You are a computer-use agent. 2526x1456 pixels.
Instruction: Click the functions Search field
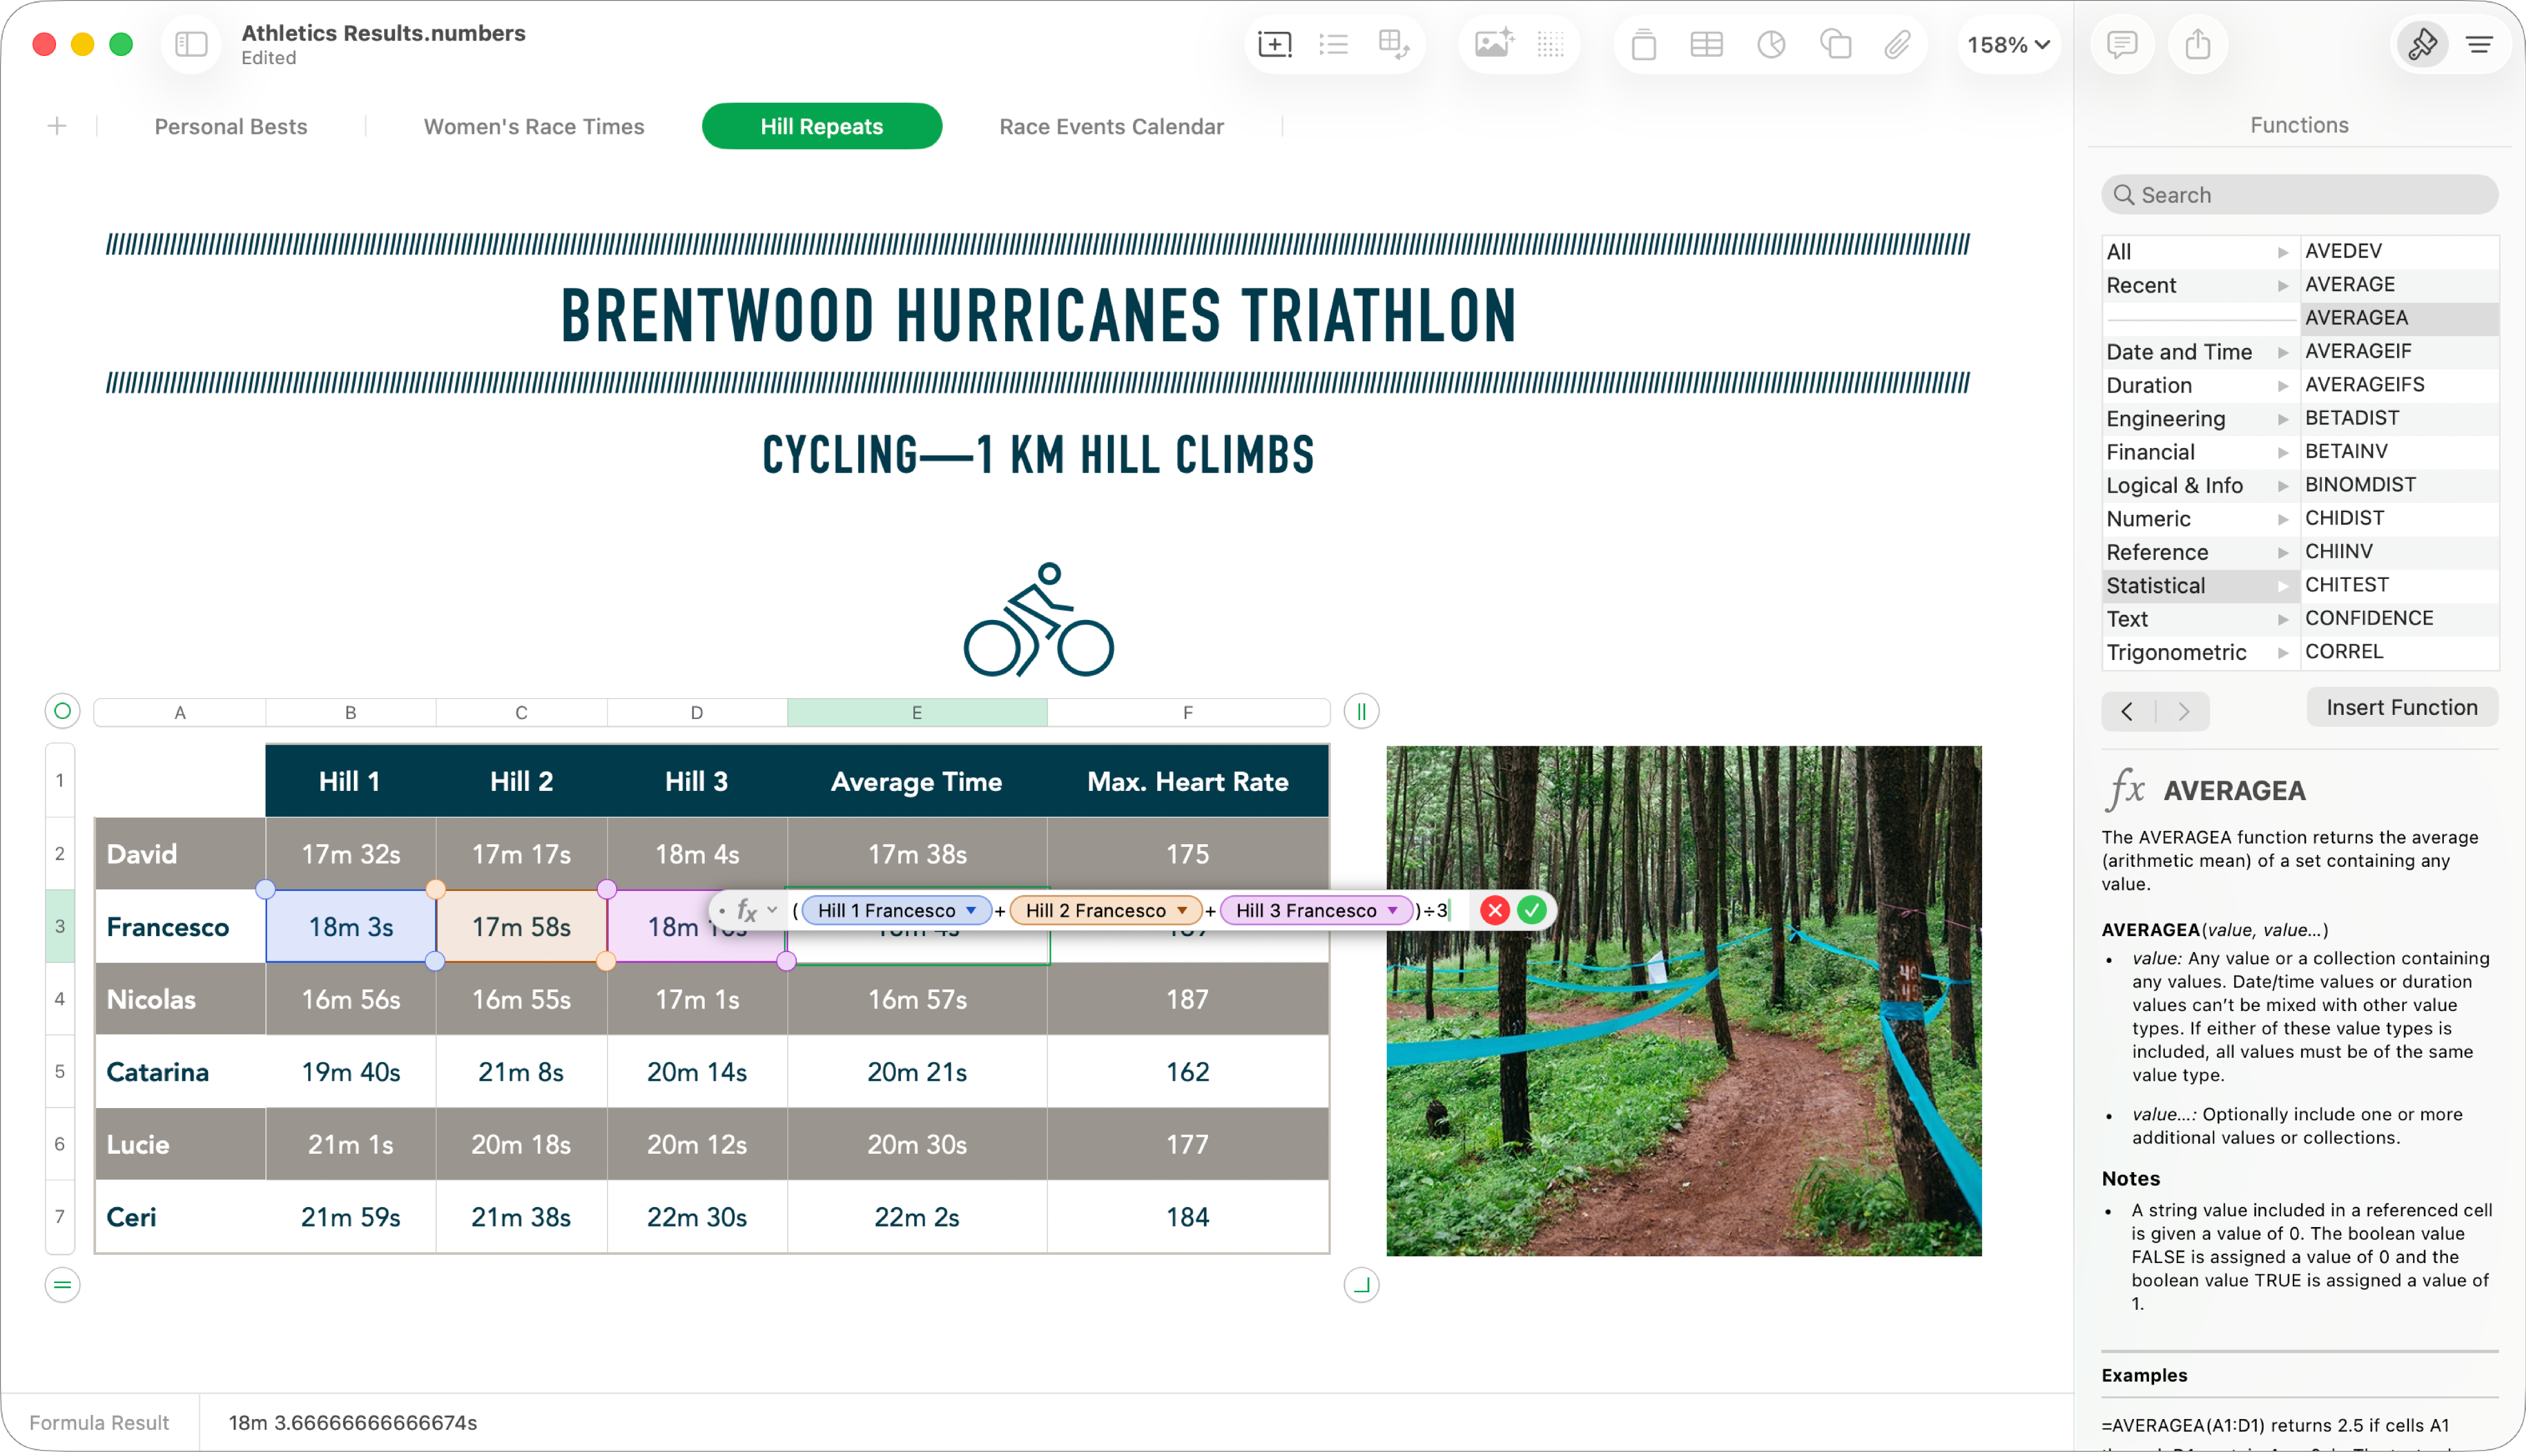[2299, 195]
